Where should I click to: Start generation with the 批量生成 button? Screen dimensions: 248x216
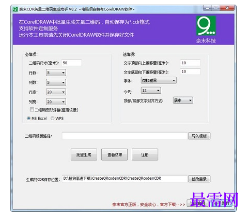(x=84, y=155)
